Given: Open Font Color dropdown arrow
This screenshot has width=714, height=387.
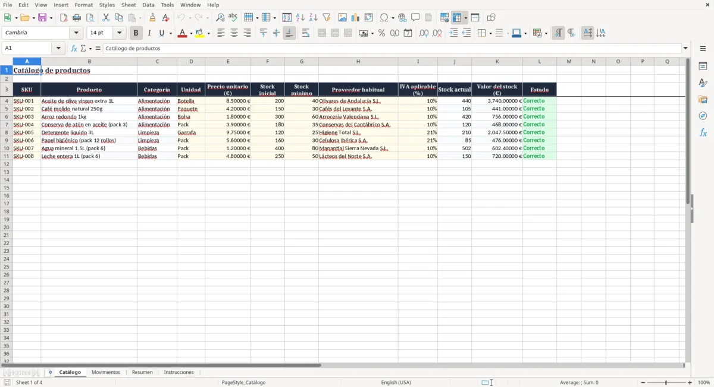Looking at the screenshot, I should 192,34.
